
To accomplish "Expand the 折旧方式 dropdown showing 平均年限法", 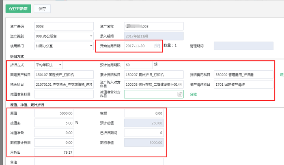I will pyautogui.click(x=60, y=65).
